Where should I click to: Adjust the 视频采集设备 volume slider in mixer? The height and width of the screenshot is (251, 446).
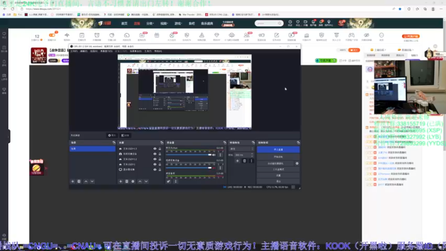189,168
